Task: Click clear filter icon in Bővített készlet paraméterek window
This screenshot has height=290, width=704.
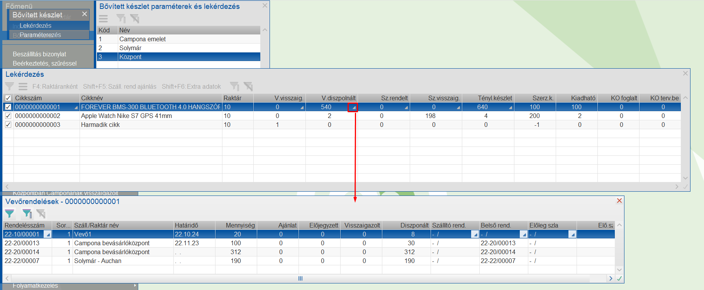Action: coord(135,19)
